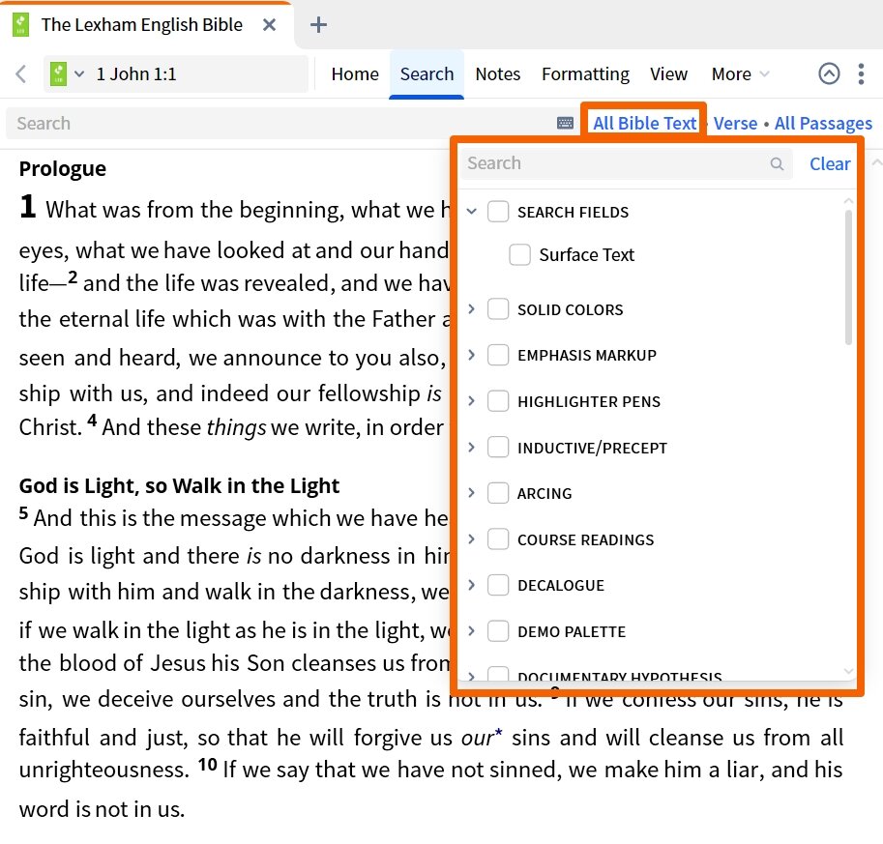The image size is (883, 844).
Task: Click the Clear link
Action: [830, 163]
